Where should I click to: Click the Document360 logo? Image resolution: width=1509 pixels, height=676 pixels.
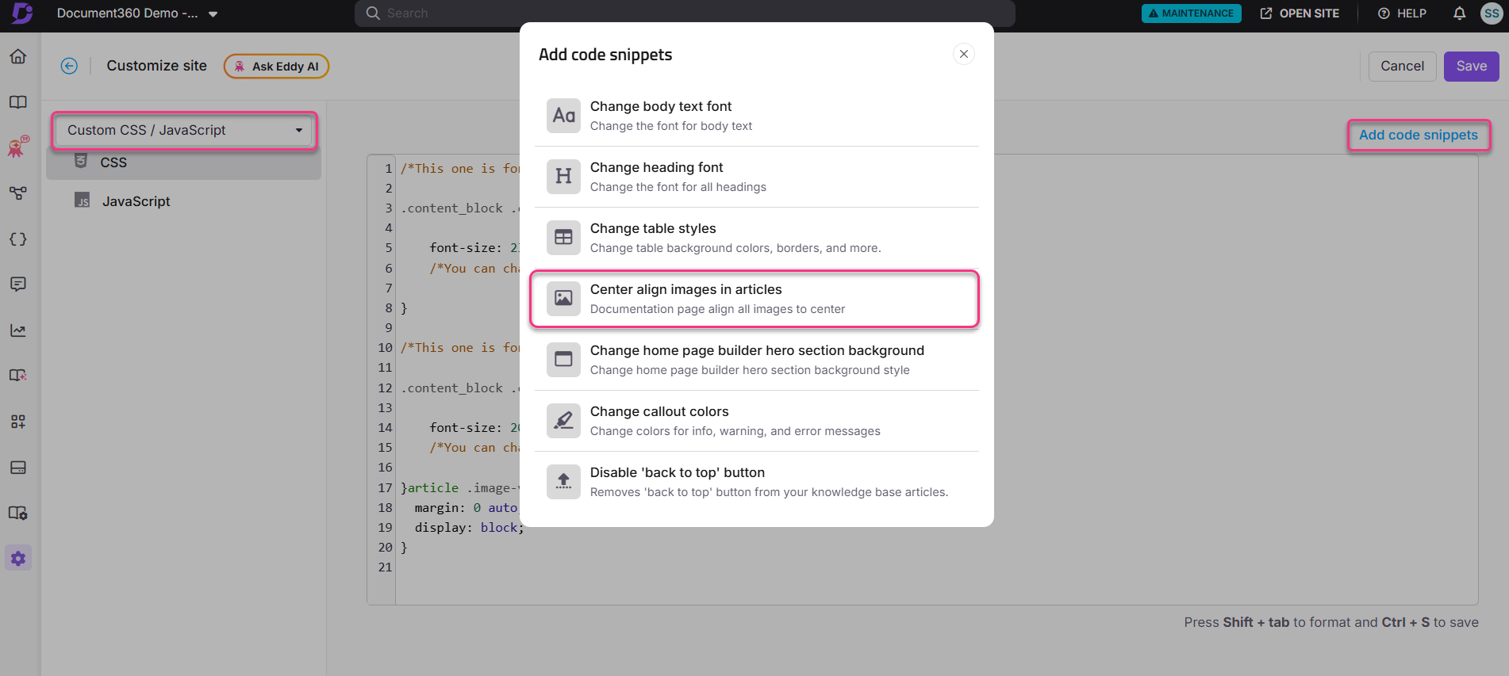pos(22,13)
